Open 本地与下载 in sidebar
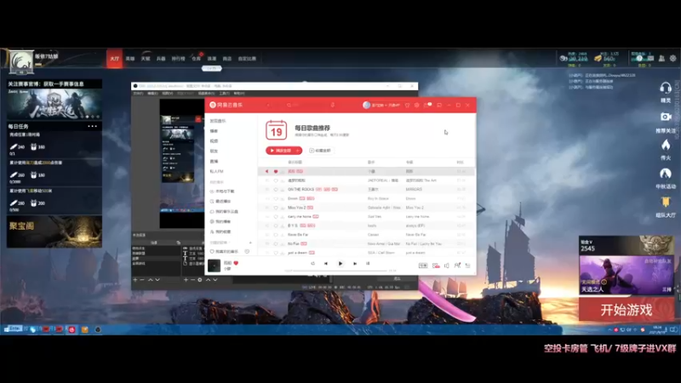The width and height of the screenshot is (681, 383). coord(222,191)
